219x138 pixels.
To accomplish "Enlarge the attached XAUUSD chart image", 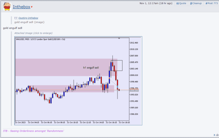I will click(x=78, y=81).
